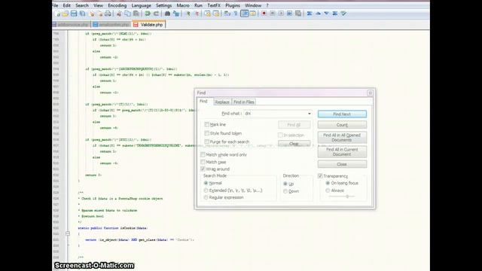The width and height of the screenshot is (482, 271).
Task: Collapse the isCookie function fold marker
Action: pyautogui.click(x=68, y=234)
